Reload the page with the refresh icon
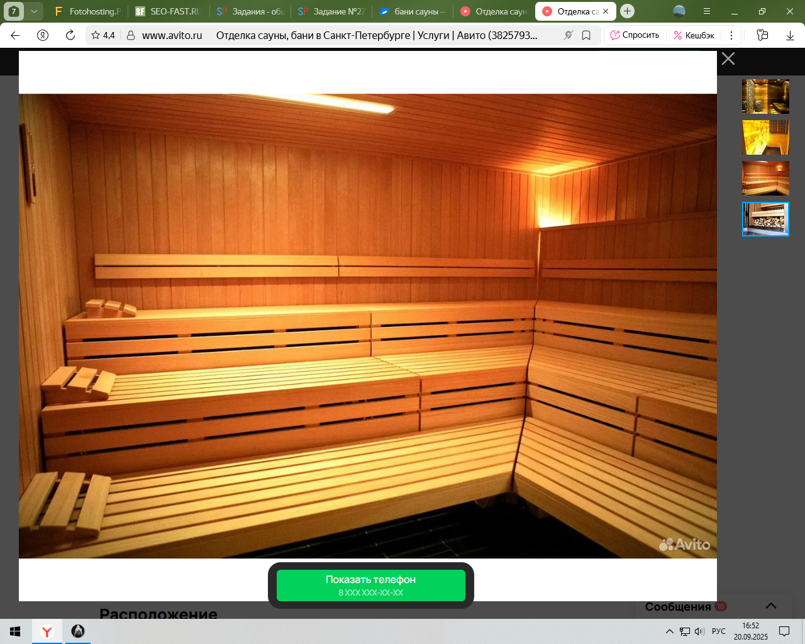Image resolution: width=805 pixels, height=644 pixels. tap(70, 35)
